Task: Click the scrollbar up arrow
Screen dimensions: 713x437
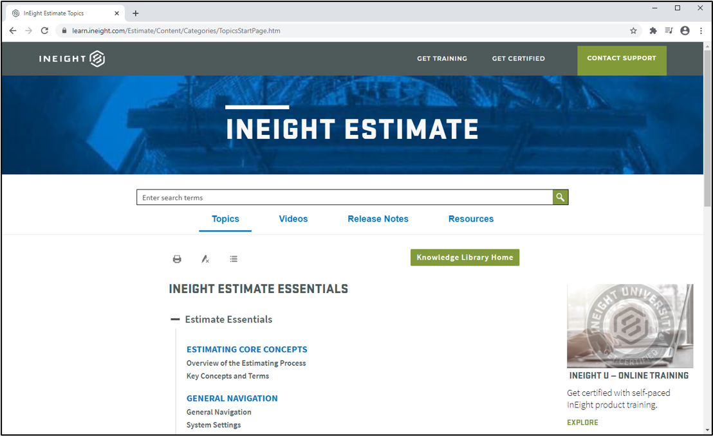Action: [708, 46]
